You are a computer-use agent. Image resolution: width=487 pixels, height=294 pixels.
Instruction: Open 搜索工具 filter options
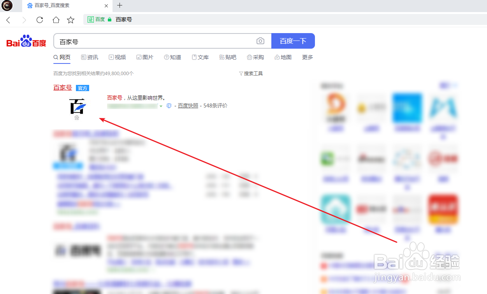pyautogui.click(x=251, y=73)
